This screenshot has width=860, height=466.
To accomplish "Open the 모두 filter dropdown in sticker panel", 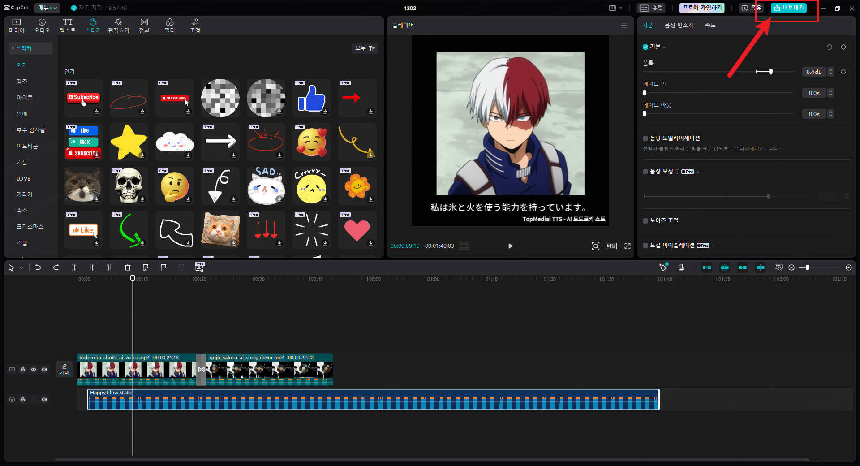I will tap(365, 48).
